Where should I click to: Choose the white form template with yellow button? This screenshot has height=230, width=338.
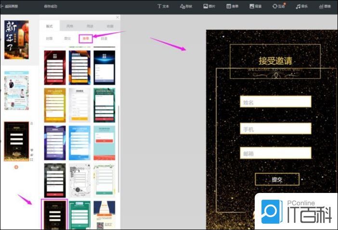(79, 105)
